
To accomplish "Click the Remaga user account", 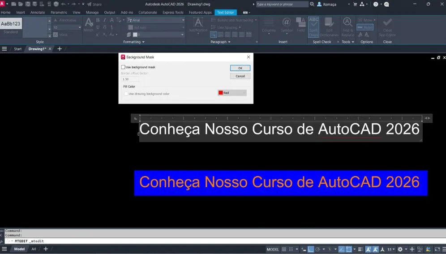I will (327, 4).
